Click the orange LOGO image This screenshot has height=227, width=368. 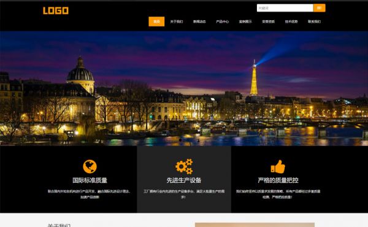point(56,10)
